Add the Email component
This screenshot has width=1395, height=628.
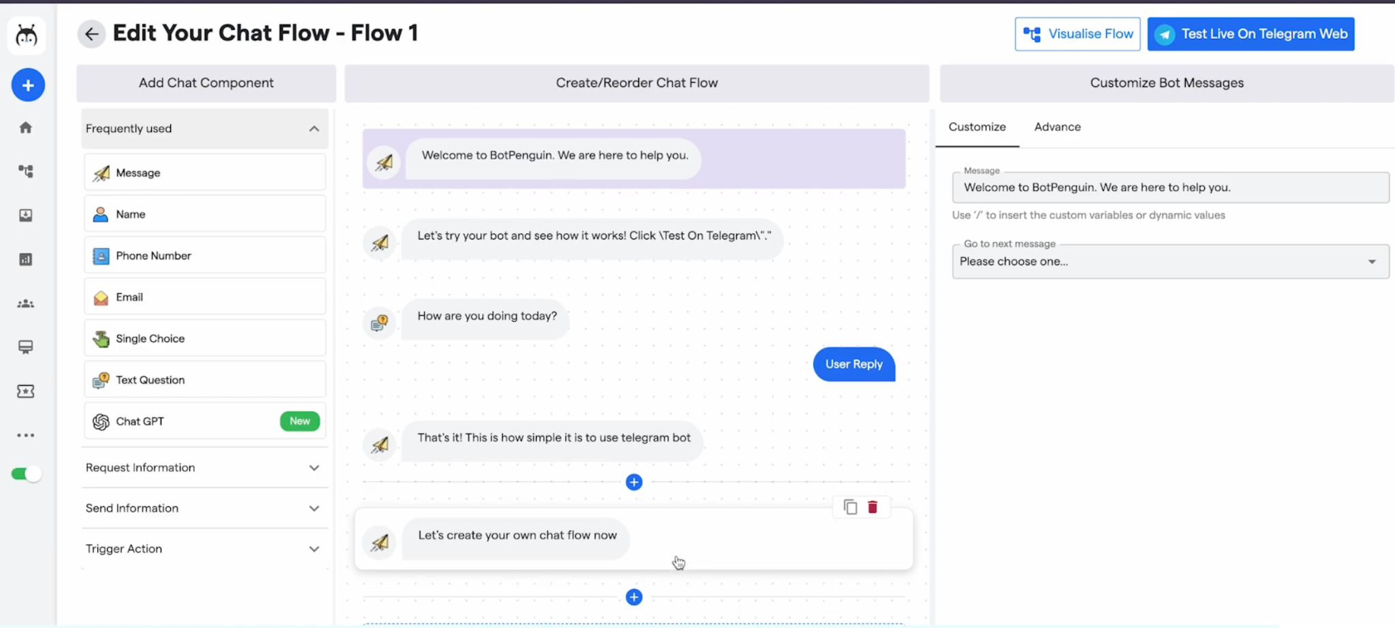tap(205, 297)
